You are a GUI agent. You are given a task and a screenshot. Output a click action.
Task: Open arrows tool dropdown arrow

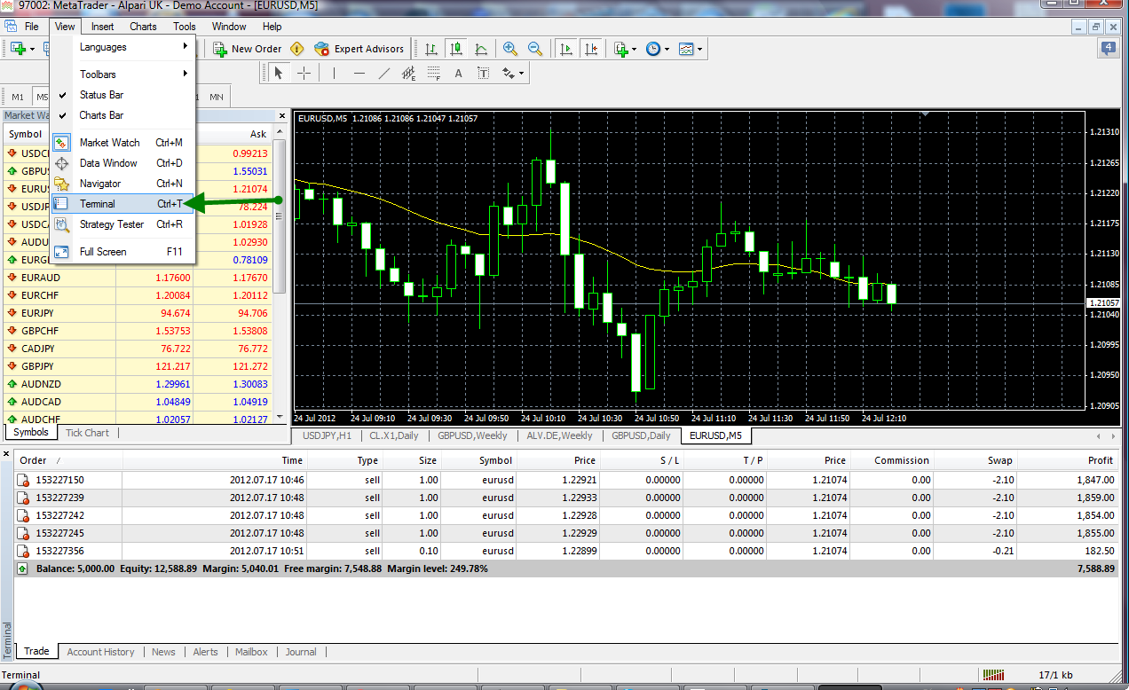tap(521, 73)
